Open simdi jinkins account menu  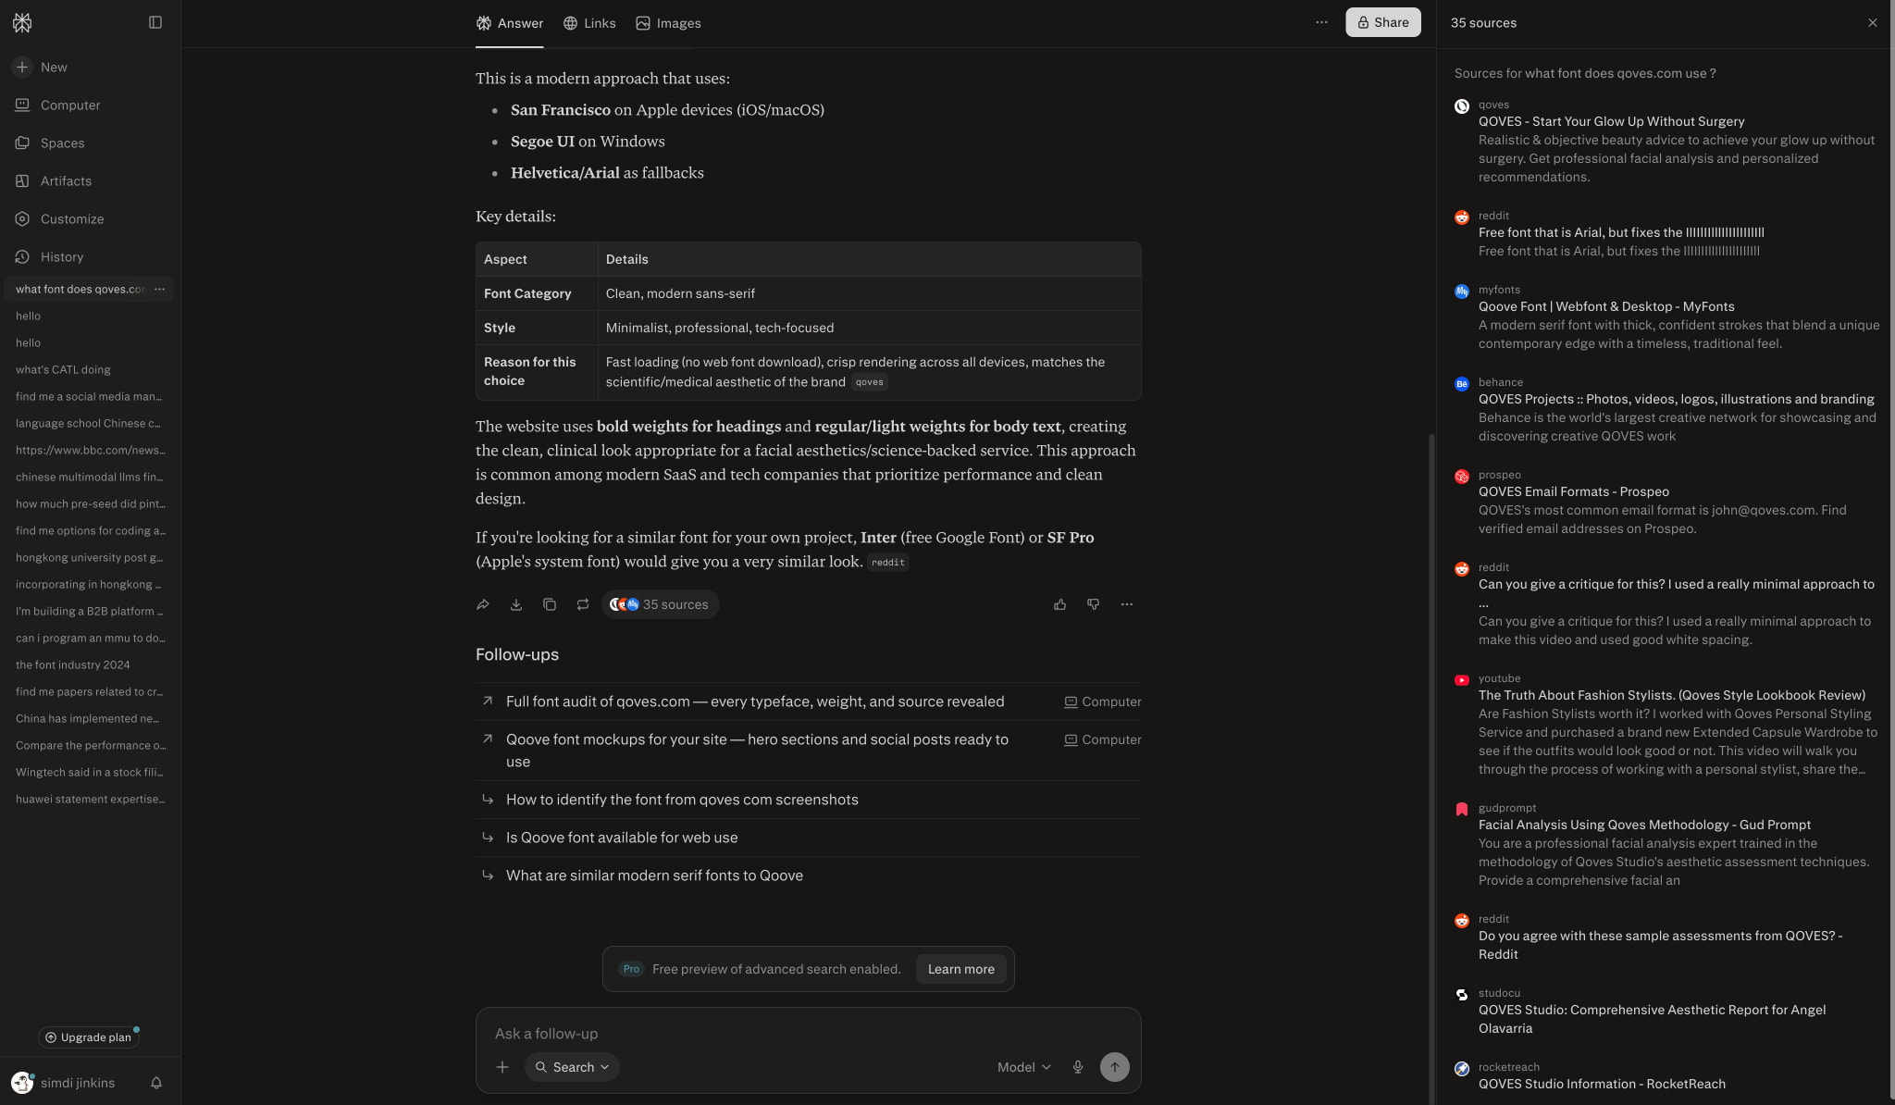pos(65,1083)
